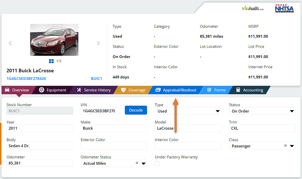Click the NHTSA logo
Viewport: 302px width, 179px height.
coord(284,8)
